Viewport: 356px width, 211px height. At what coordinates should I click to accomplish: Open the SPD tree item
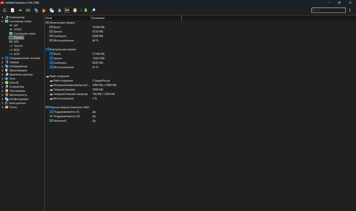click(16, 42)
